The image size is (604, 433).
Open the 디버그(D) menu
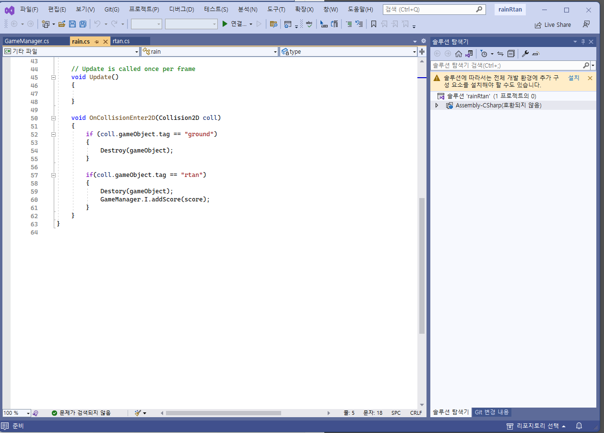coord(181,10)
